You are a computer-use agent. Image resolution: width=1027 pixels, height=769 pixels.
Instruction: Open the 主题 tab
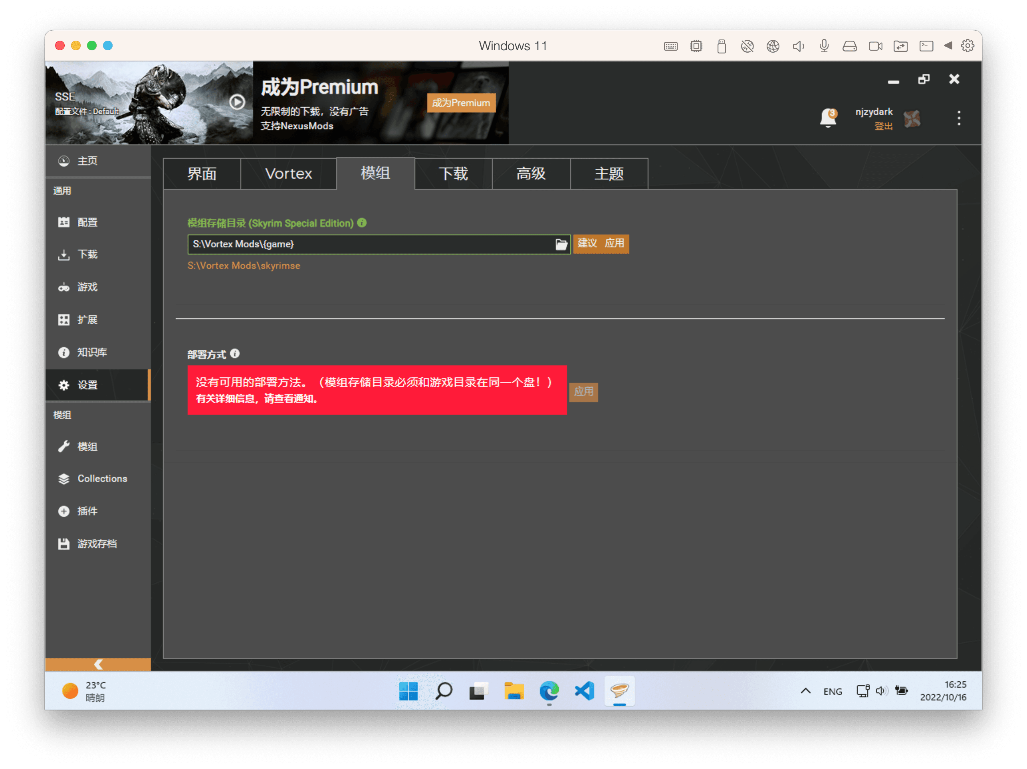pos(609,174)
